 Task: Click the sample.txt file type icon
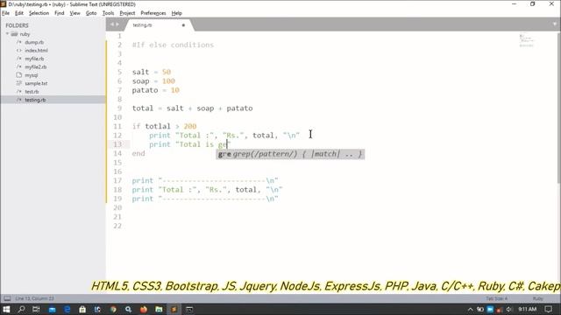pos(19,83)
